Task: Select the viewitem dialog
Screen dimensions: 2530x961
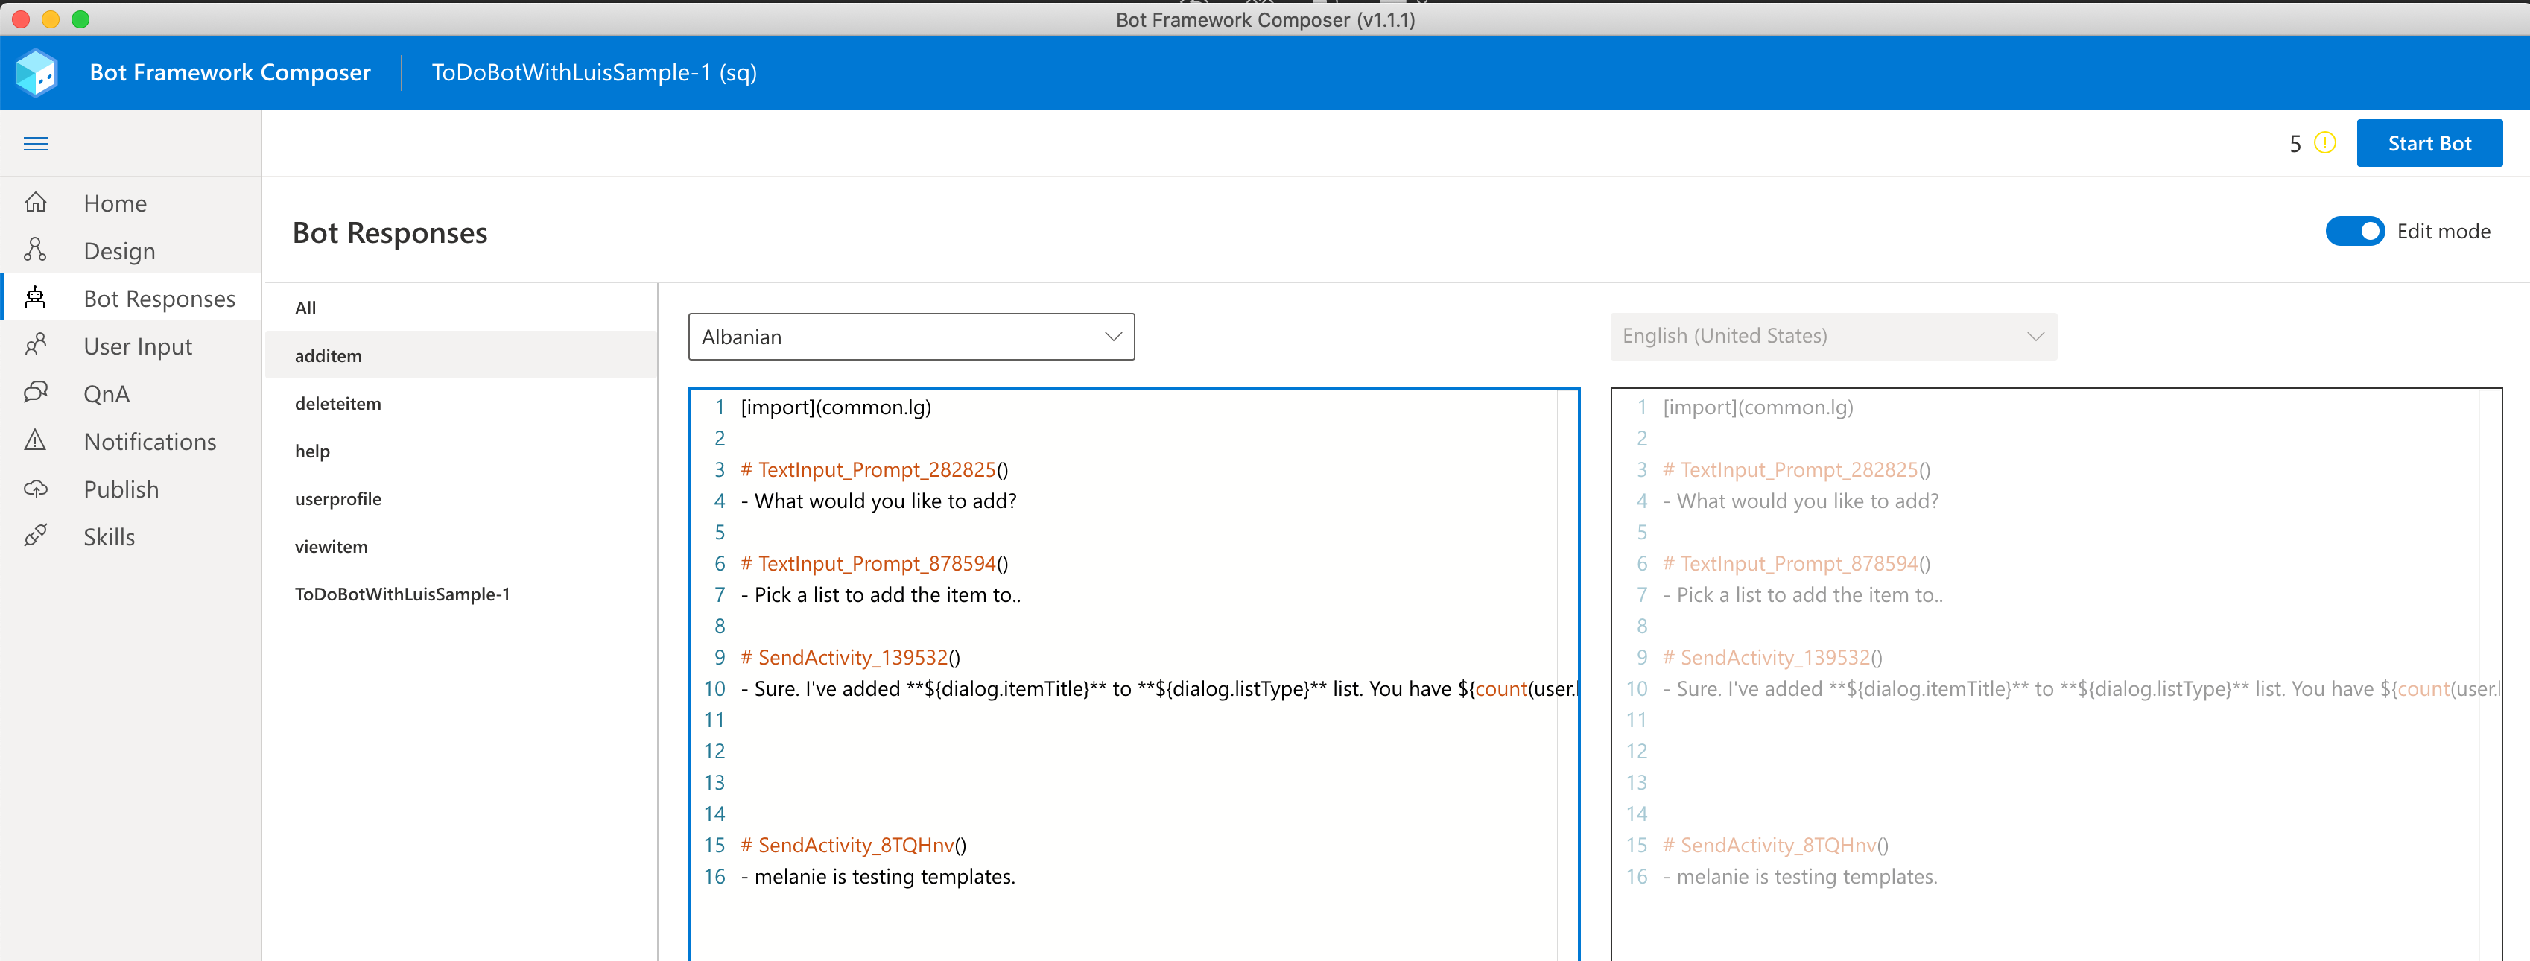Action: point(460,547)
